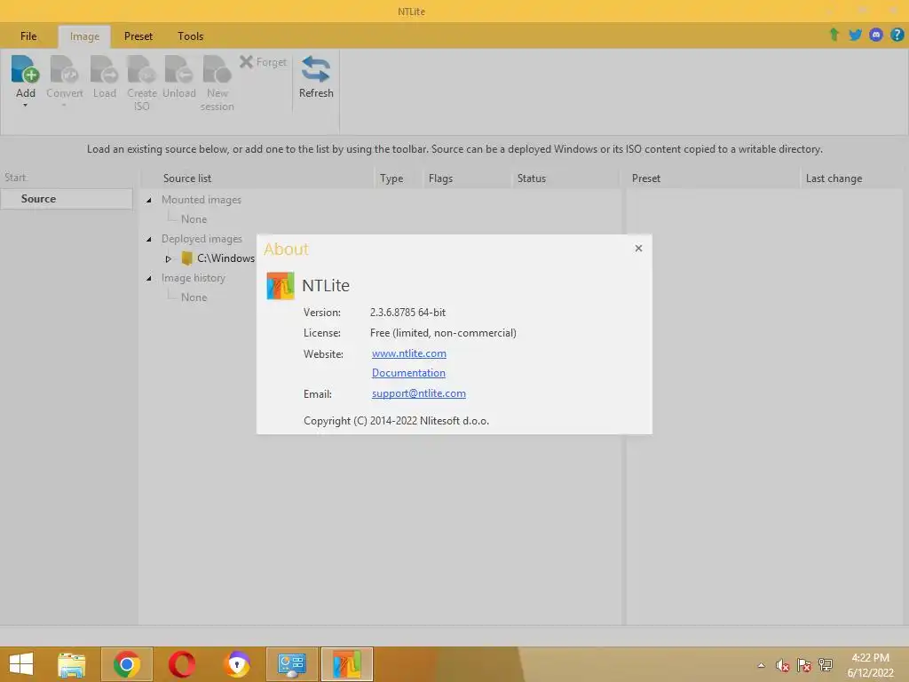The width and height of the screenshot is (909, 682).
Task: Click the Mounted images group label
Action: [x=202, y=200]
